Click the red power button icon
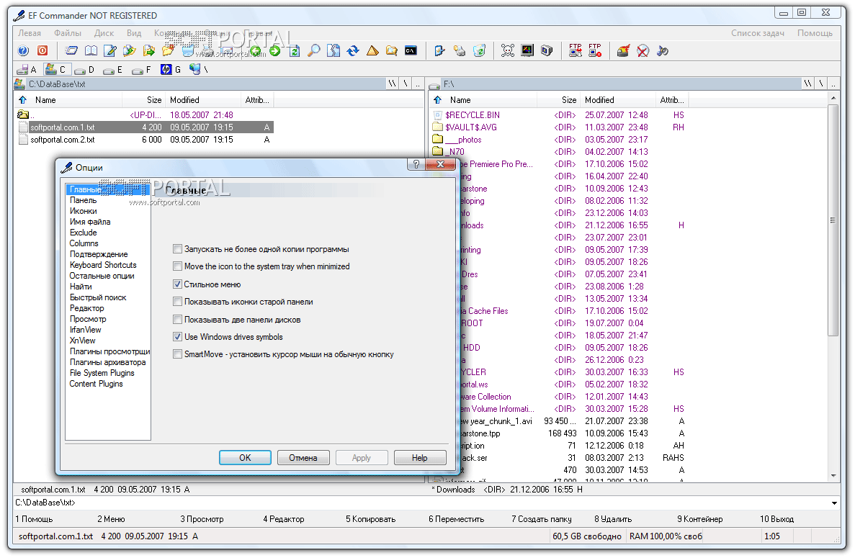This screenshot has height=558, width=855. (42, 50)
